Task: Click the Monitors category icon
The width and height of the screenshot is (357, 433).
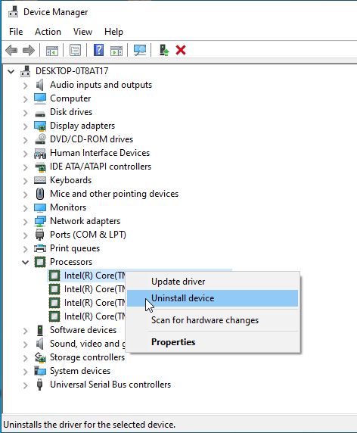Action: pyautogui.click(x=40, y=207)
